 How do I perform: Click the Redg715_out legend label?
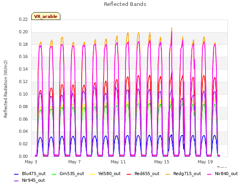[x=187, y=174]
